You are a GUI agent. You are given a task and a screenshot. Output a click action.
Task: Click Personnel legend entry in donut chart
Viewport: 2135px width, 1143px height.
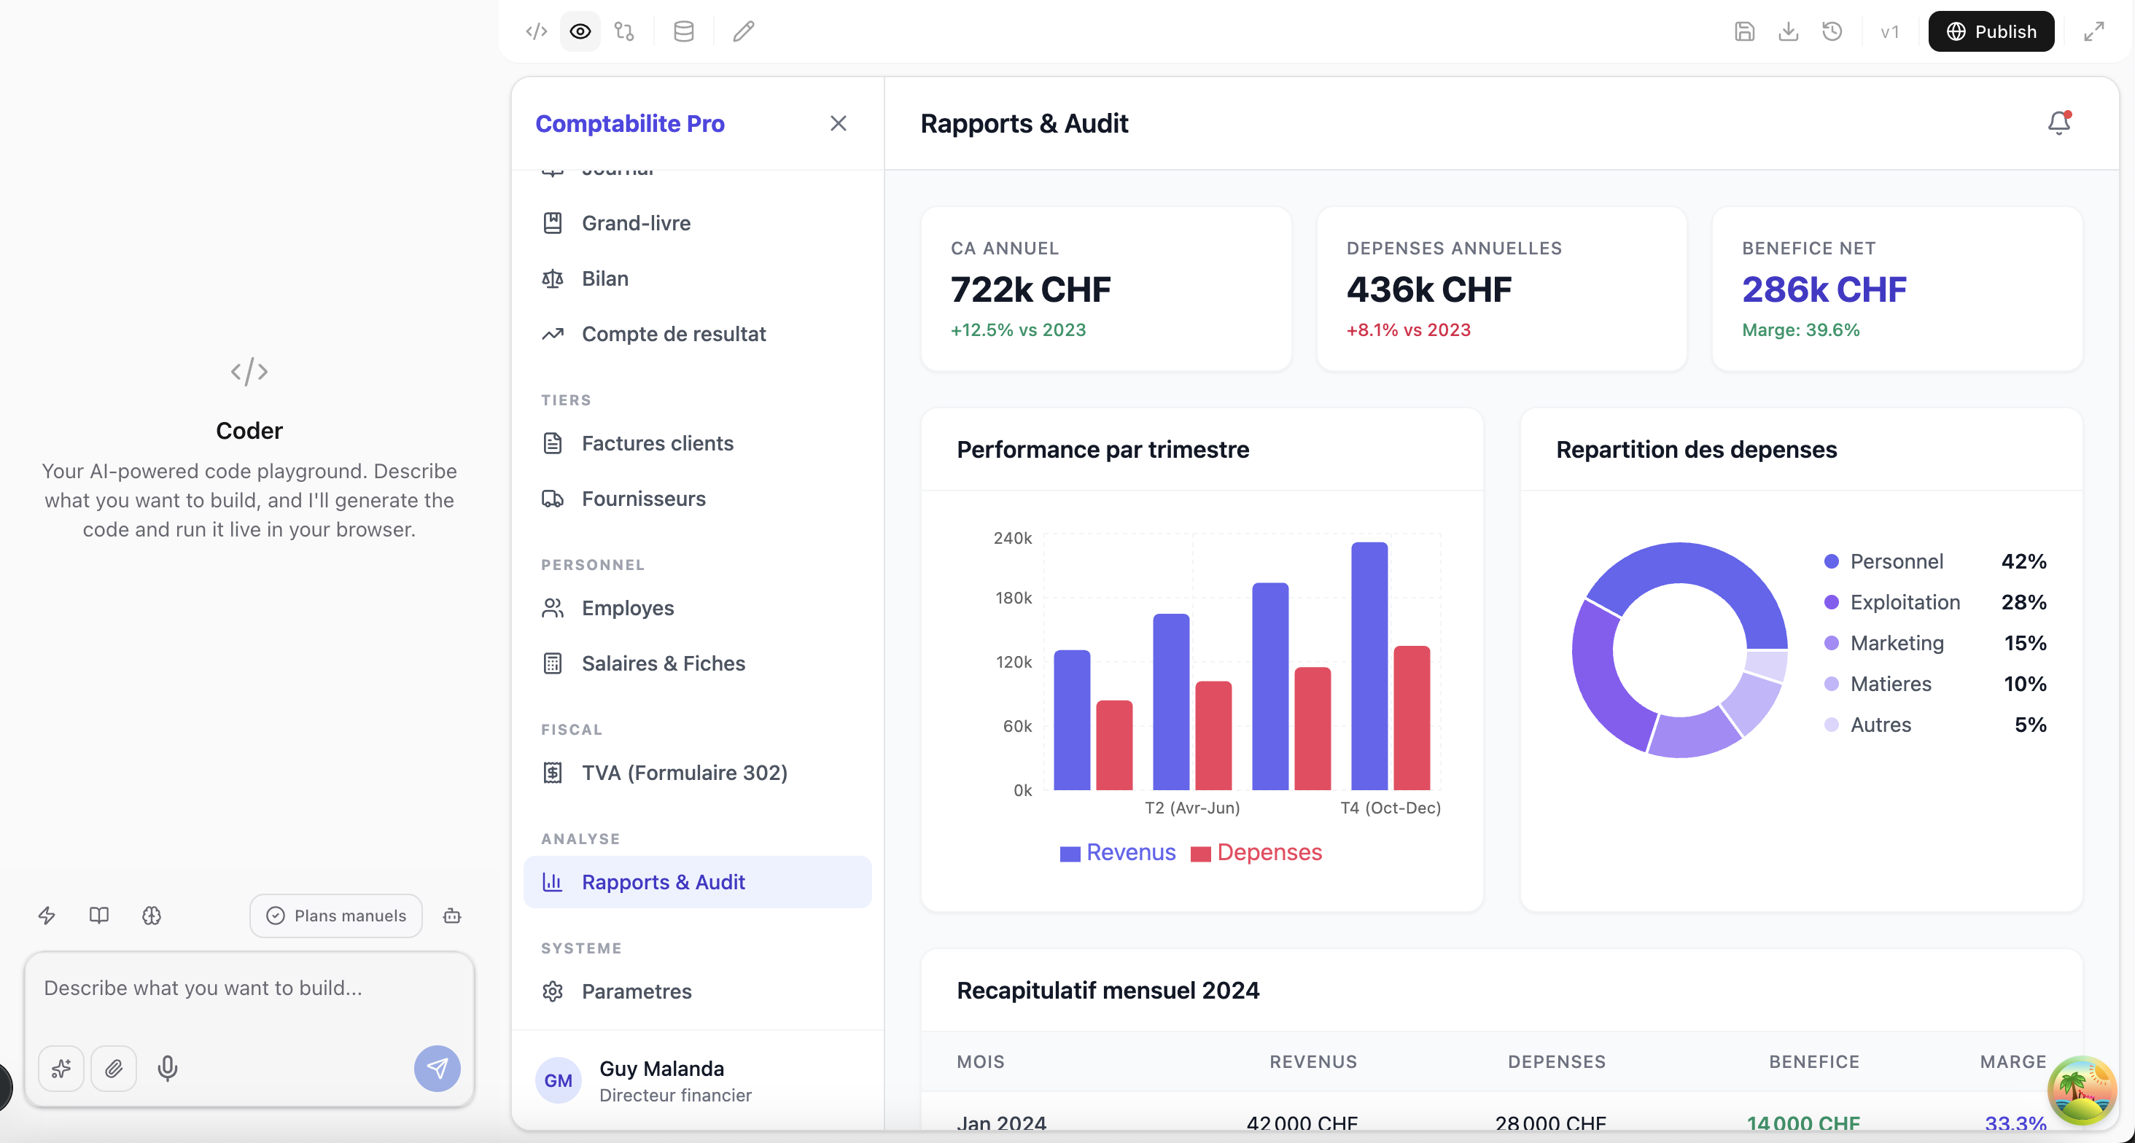[1935, 562]
